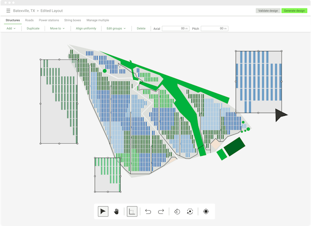Click the Edited Layout breadcrumb
This screenshot has height=226, width=311.
[51, 11]
